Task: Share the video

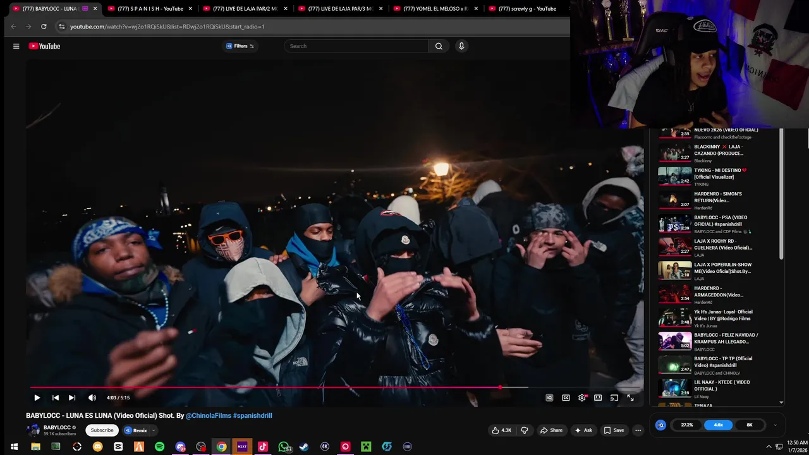Action: 550,430
